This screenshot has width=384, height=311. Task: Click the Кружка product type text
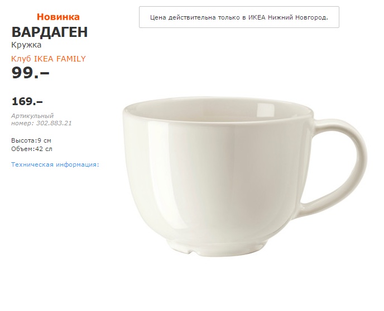[x=26, y=45]
